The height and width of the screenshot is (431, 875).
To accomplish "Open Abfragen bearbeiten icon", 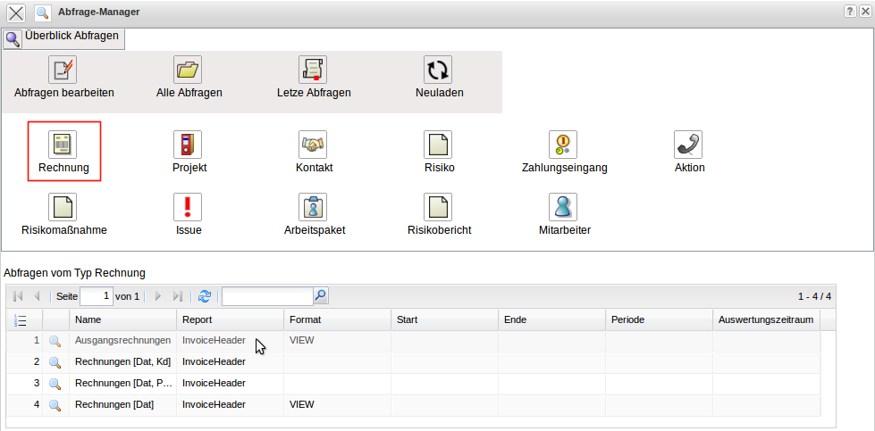I will (63, 70).
